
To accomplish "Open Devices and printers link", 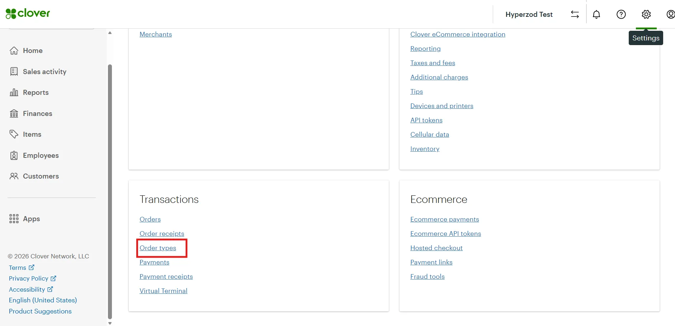I will [x=442, y=106].
